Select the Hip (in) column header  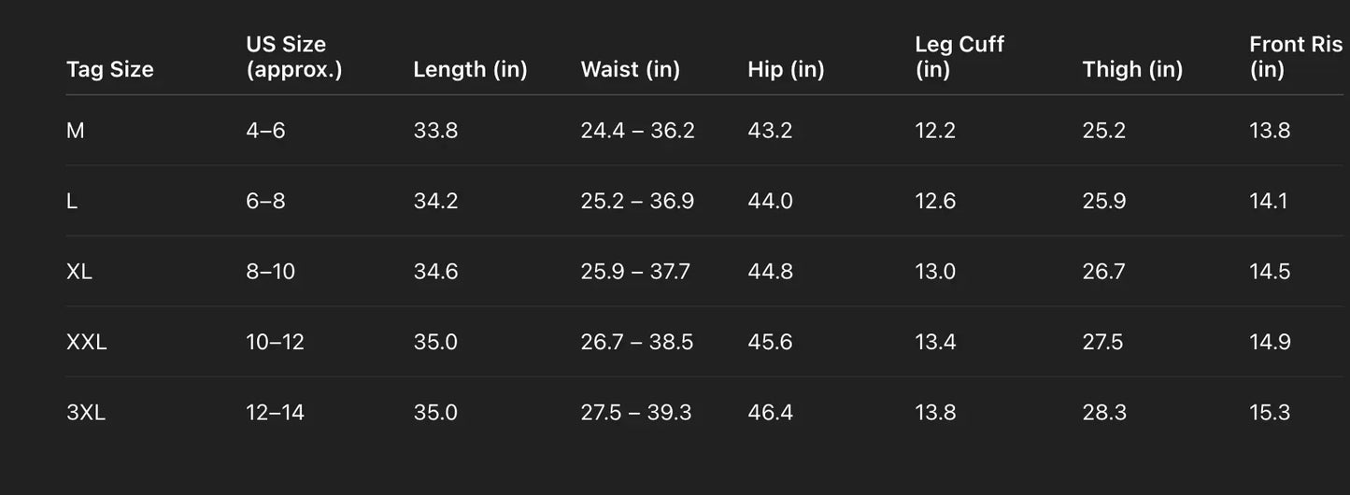point(786,69)
